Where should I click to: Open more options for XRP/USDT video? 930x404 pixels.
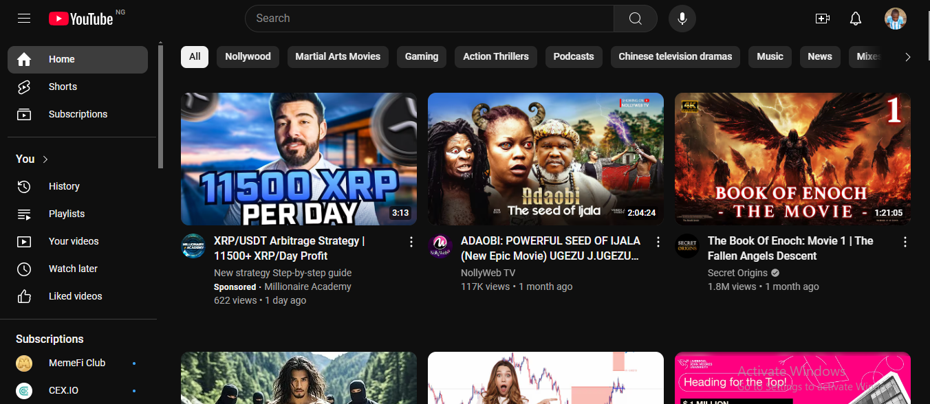click(411, 242)
